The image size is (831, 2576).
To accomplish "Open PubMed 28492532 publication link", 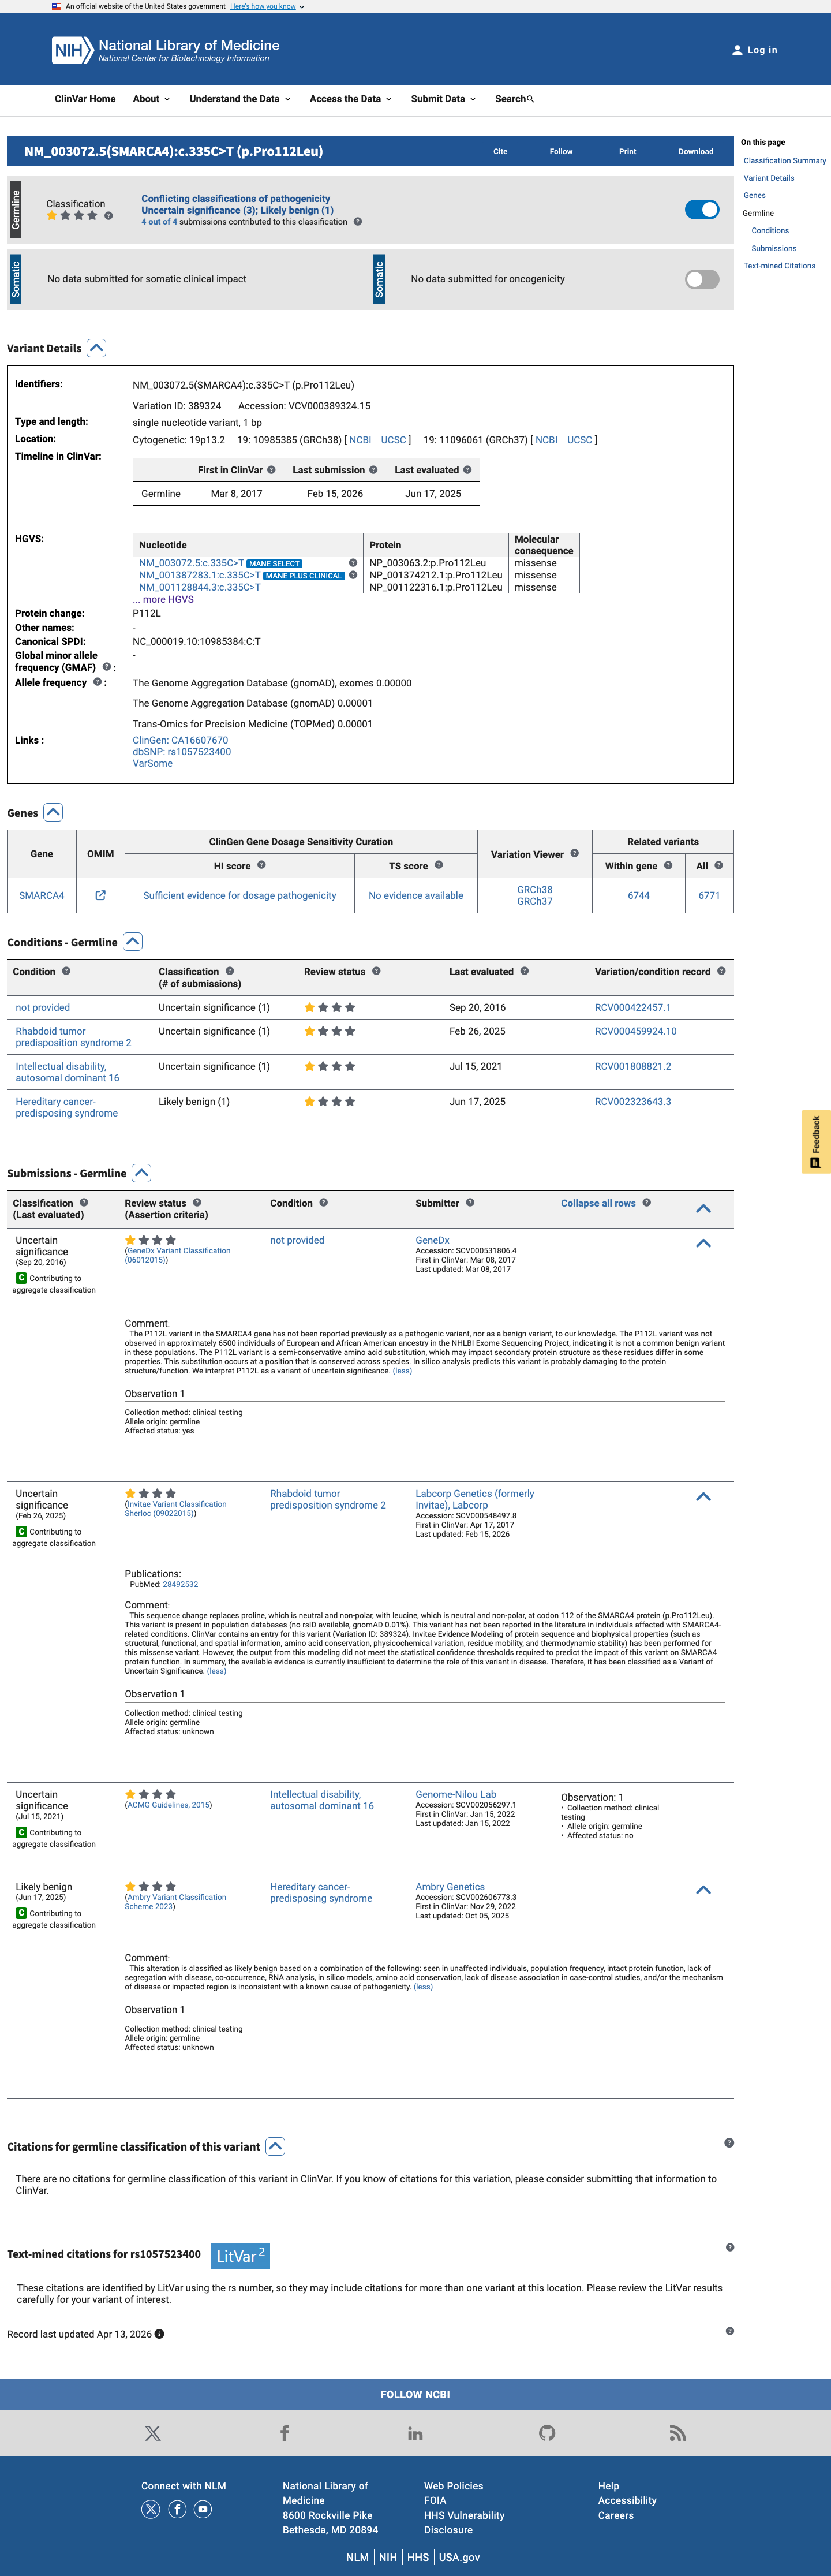I will point(180,1584).
